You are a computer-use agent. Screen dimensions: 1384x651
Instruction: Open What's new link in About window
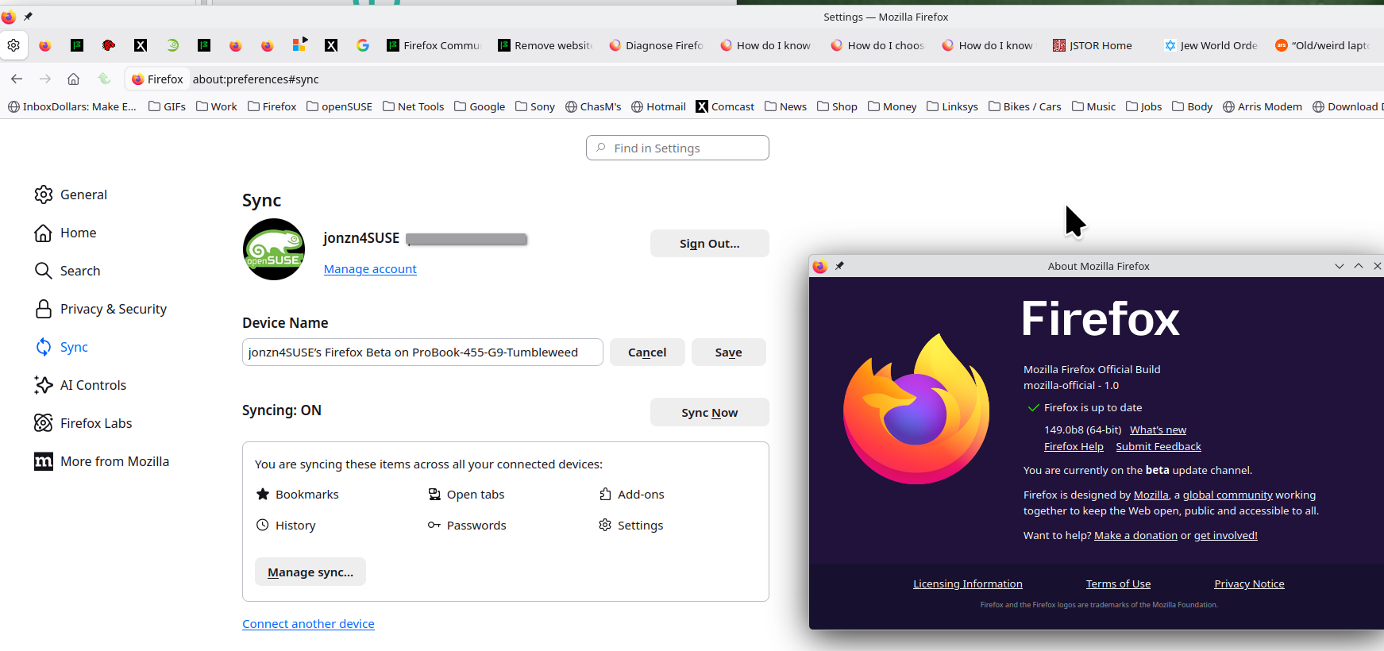pos(1158,430)
